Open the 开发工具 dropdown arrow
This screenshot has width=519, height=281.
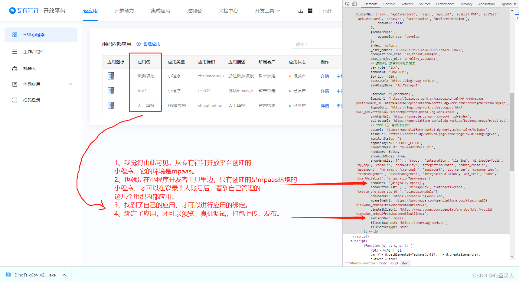pyautogui.click(x=279, y=11)
